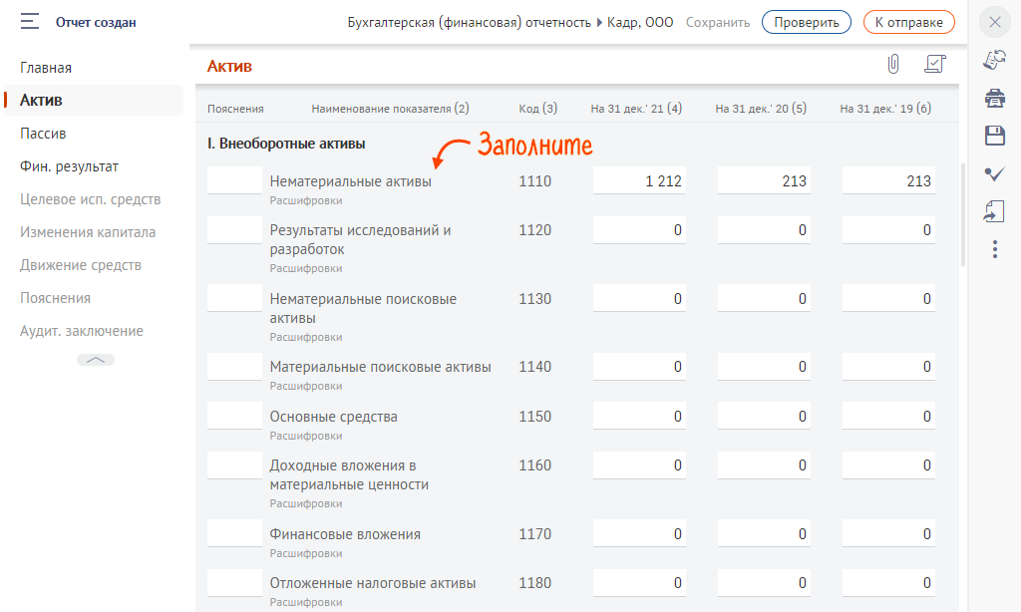
Task: Save the report with floppy disk icon
Action: (x=994, y=136)
